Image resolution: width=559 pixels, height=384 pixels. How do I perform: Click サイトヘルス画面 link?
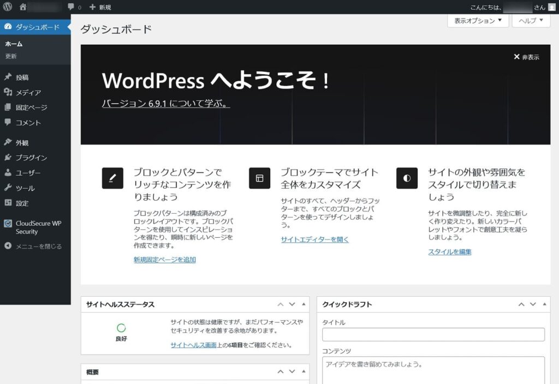tap(194, 345)
